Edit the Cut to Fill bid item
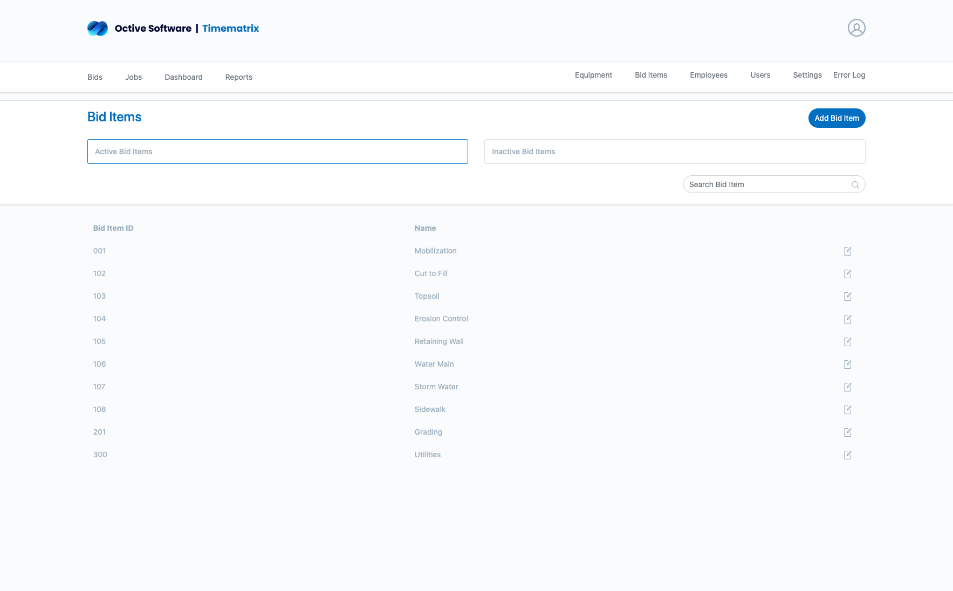Screen dimensions: 953x591 click(847, 274)
